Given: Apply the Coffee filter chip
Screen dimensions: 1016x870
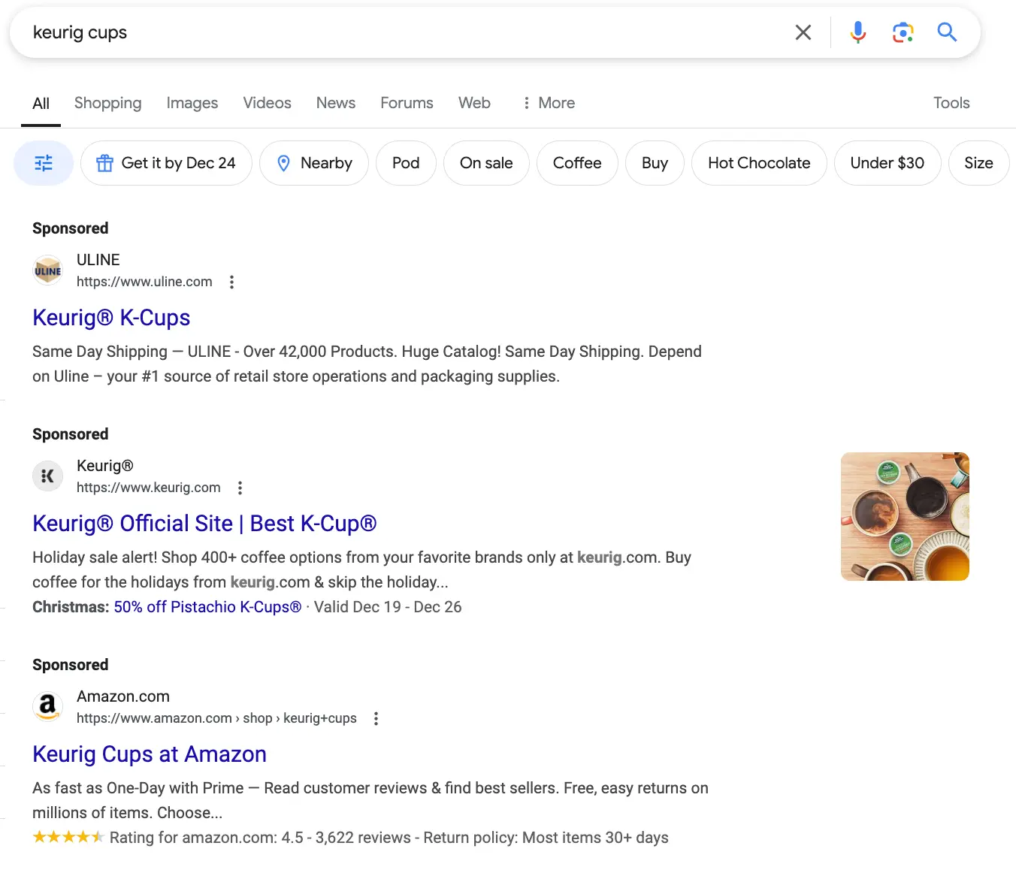Looking at the screenshot, I should click(577, 163).
